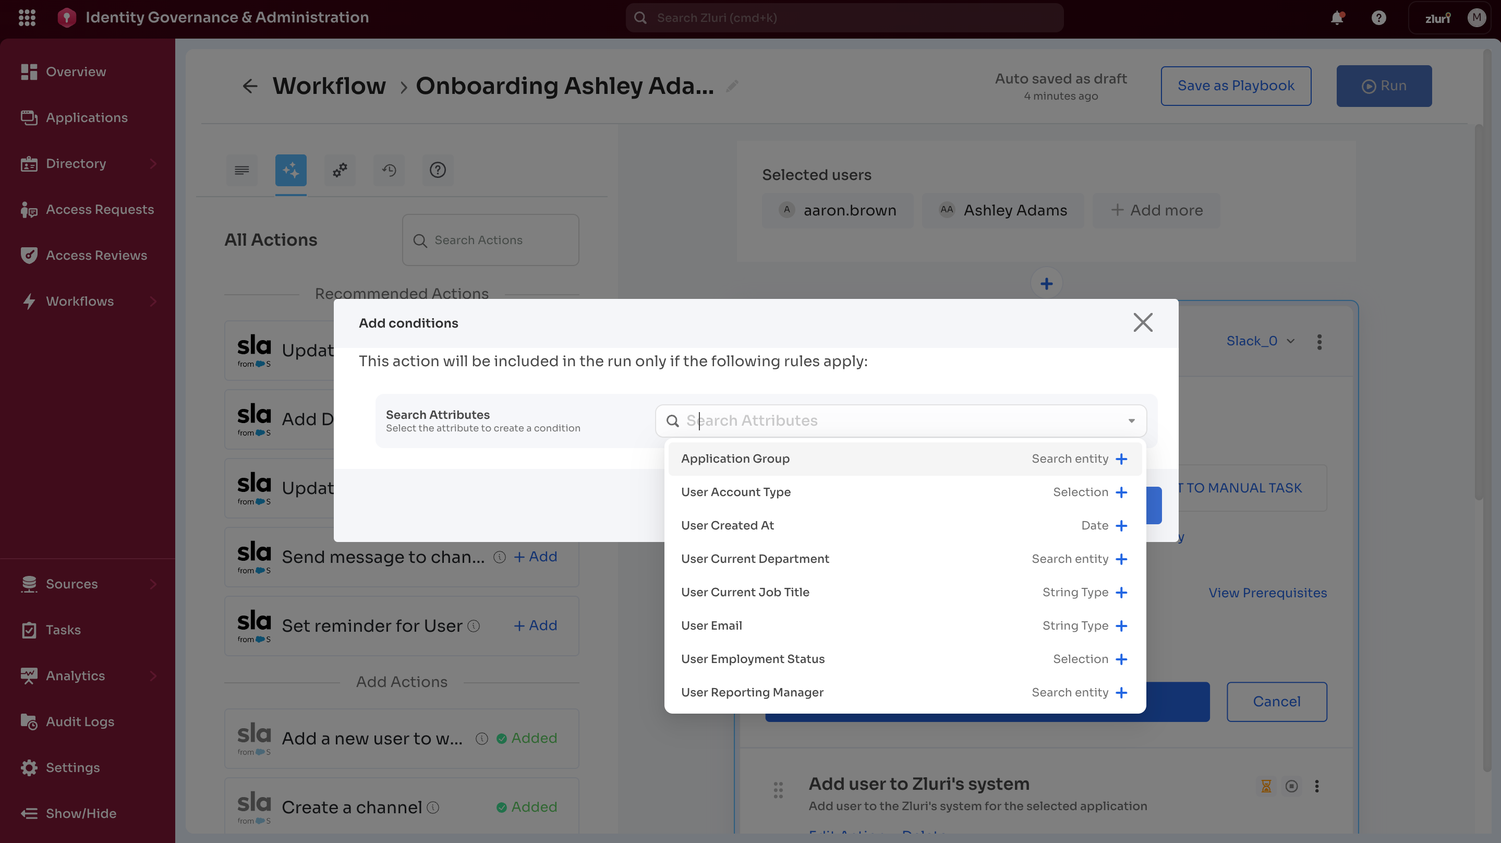Open the gears automation settings tab icon
This screenshot has height=843, width=1501.
coord(340,170)
